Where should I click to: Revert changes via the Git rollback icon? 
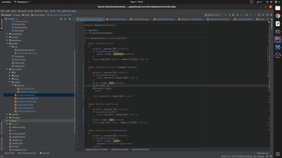(263, 15)
